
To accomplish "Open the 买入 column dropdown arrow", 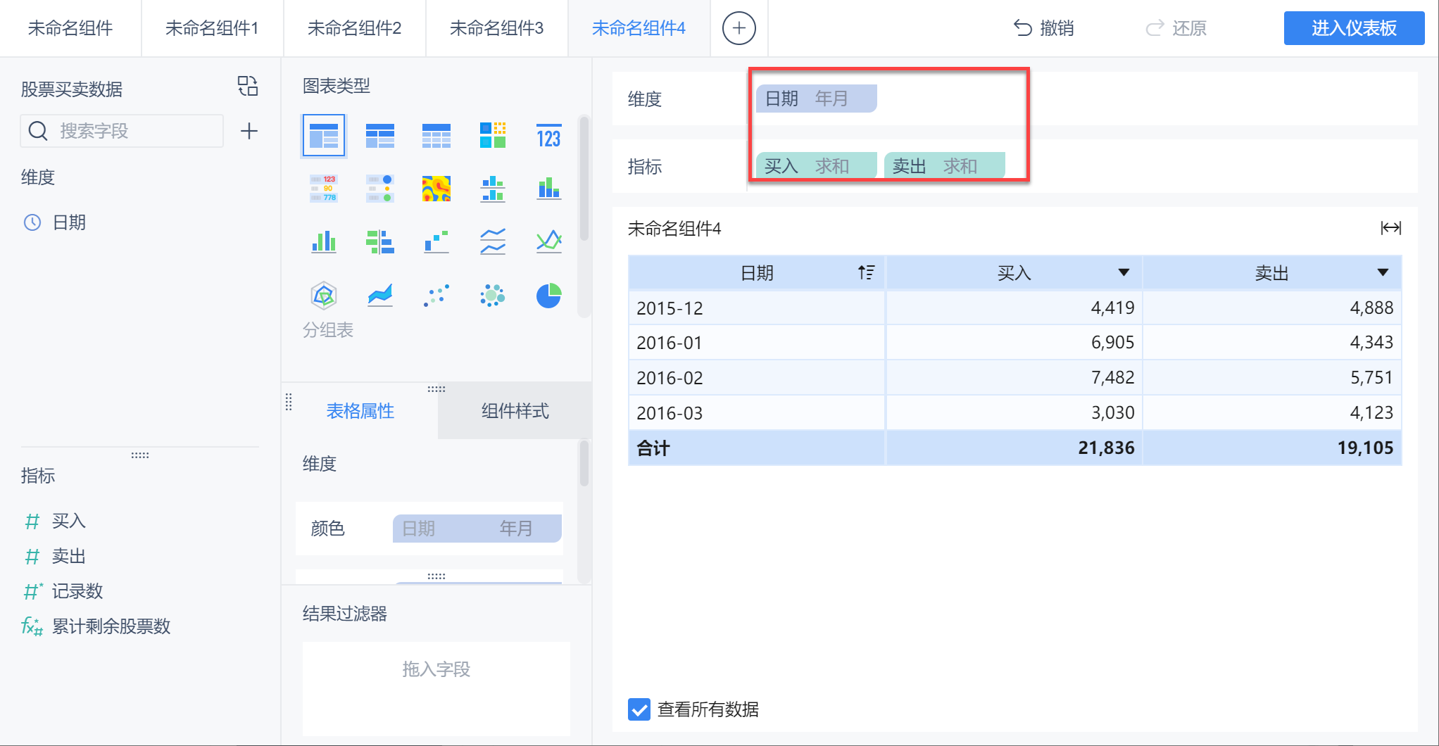I will (1124, 272).
